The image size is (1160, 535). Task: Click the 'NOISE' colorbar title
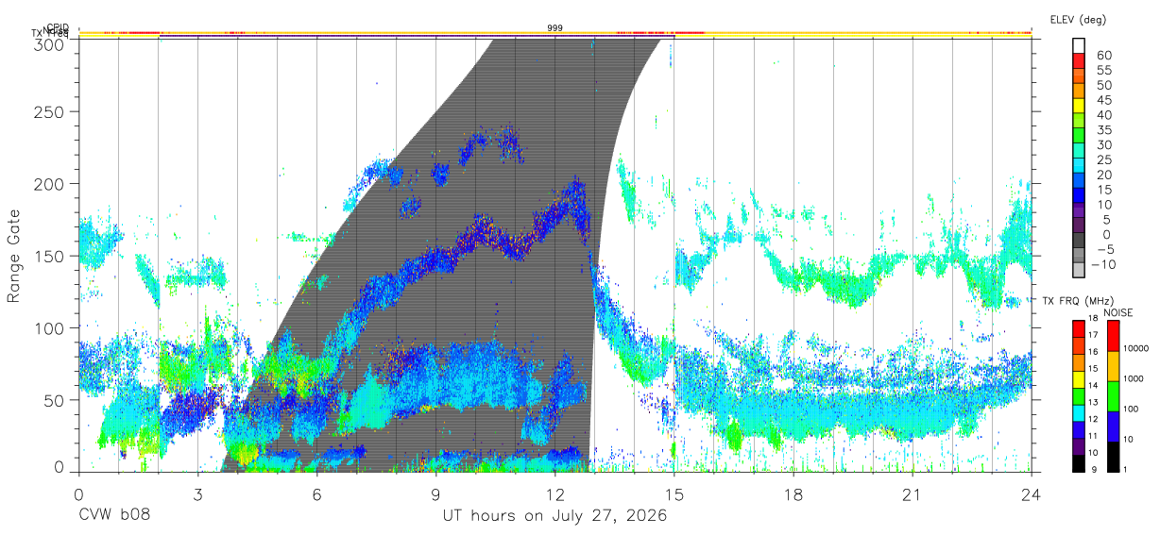(1118, 312)
